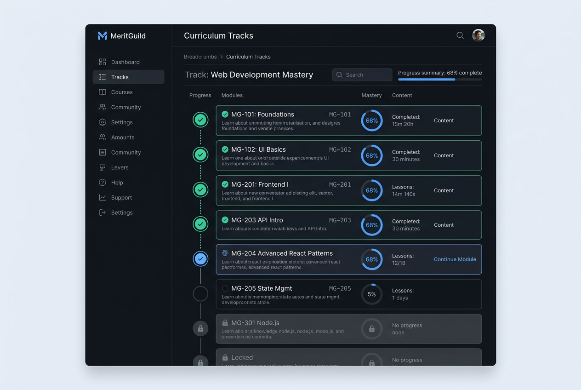Click the MG-301 locked timeline node
The width and height of the screenshot is (581, 390).
[200, 328]
